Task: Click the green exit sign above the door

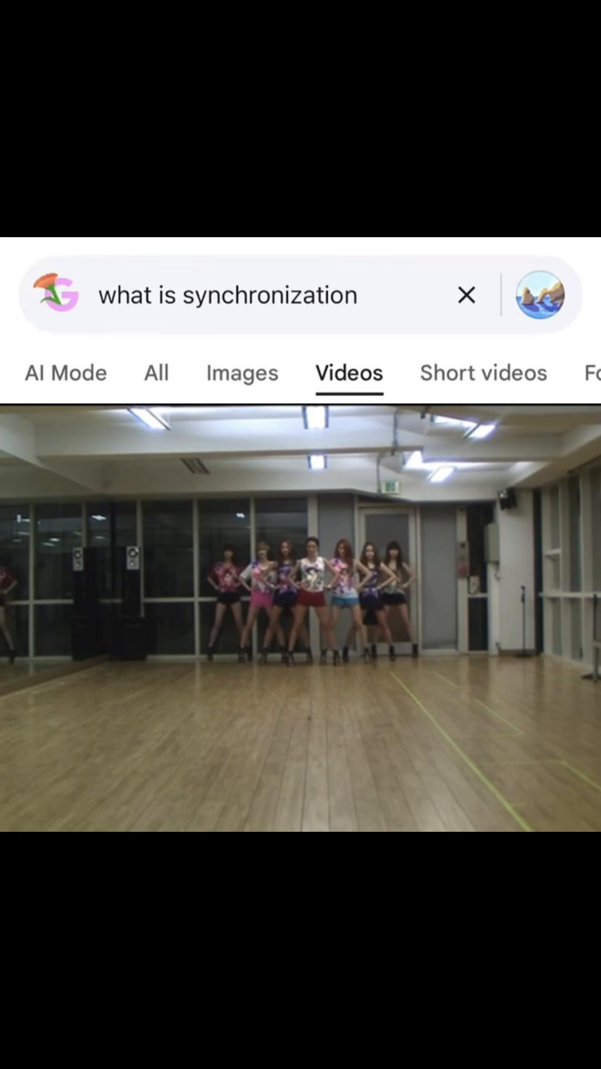Action: (x=391, y=487)
